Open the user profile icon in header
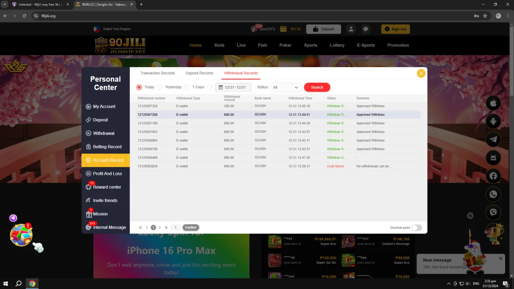The width and height of the screenshot is (514, 289). pos(351,29)
